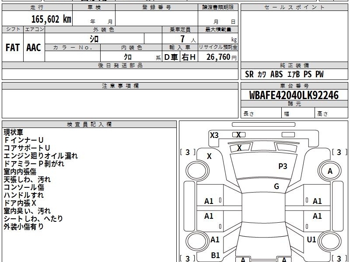Select the G mark on the windshield

click(x=276, y=186)
